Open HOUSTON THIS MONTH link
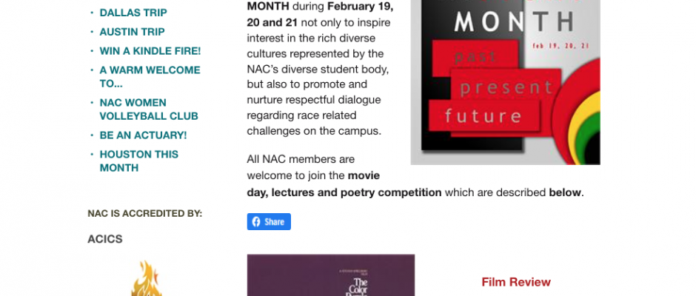Image resolution: width=696 pixels, height=296 pixels. pyautogui.click(x=138, y=161)
